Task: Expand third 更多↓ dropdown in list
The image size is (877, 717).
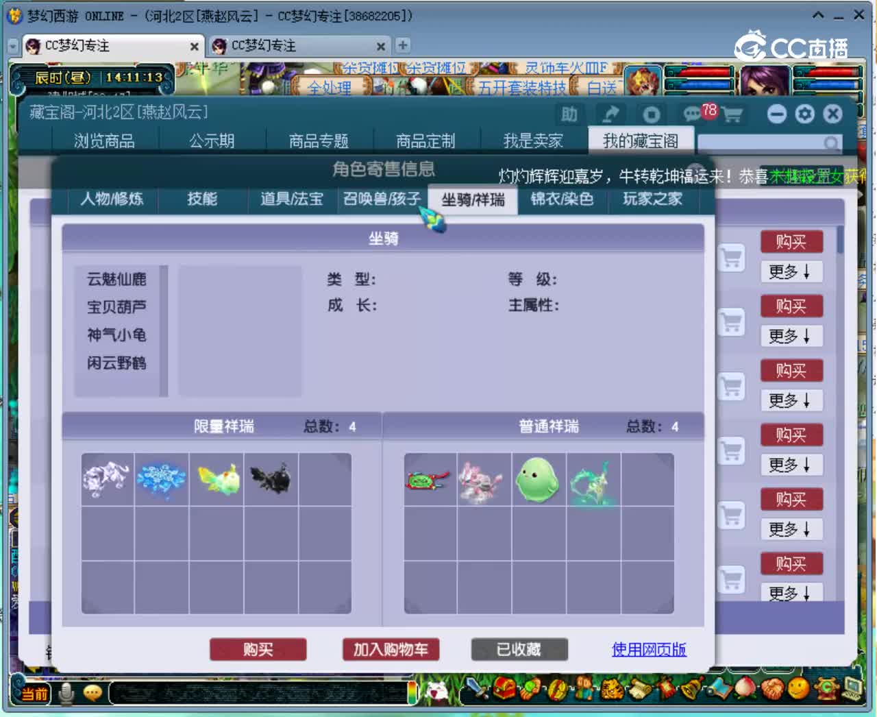Action: pos(791,401)
